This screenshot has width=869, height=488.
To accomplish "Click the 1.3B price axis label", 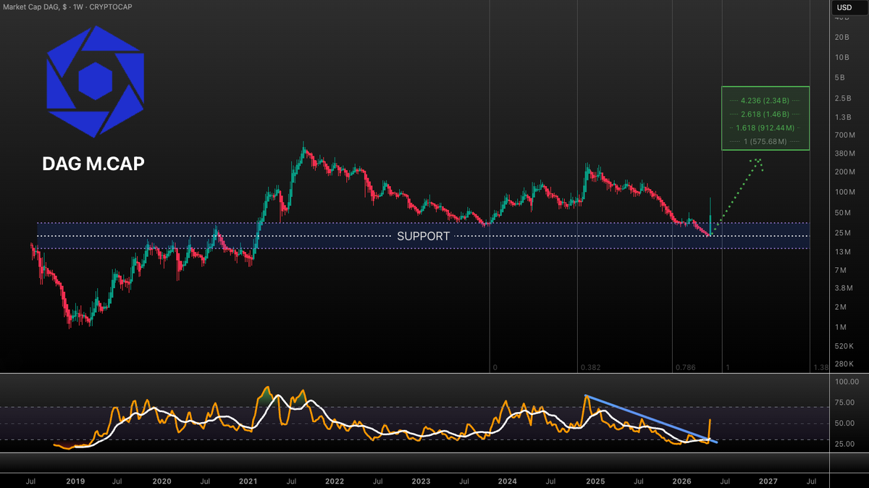I will [x=843, y=117].
